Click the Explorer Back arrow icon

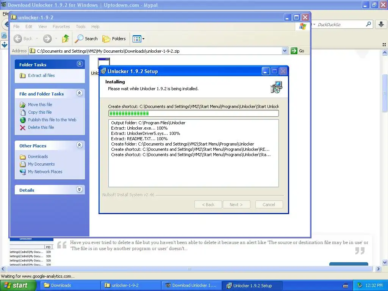point(18,39)
